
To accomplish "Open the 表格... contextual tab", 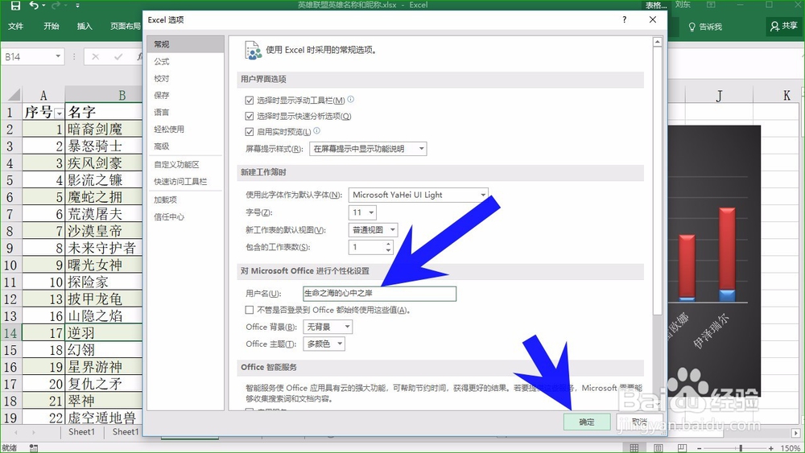I will [656, 5].
